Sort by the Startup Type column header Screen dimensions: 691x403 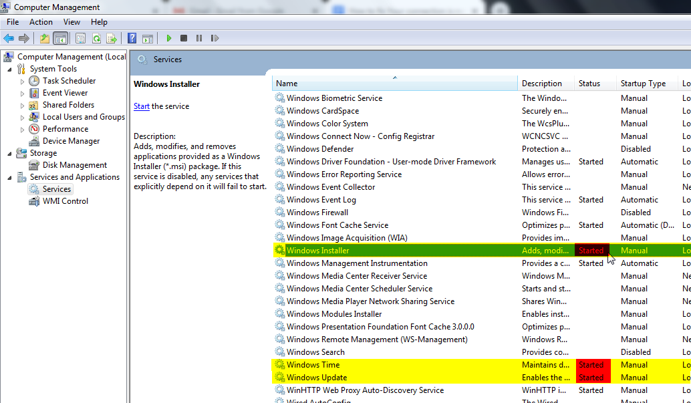coord(646,84)
